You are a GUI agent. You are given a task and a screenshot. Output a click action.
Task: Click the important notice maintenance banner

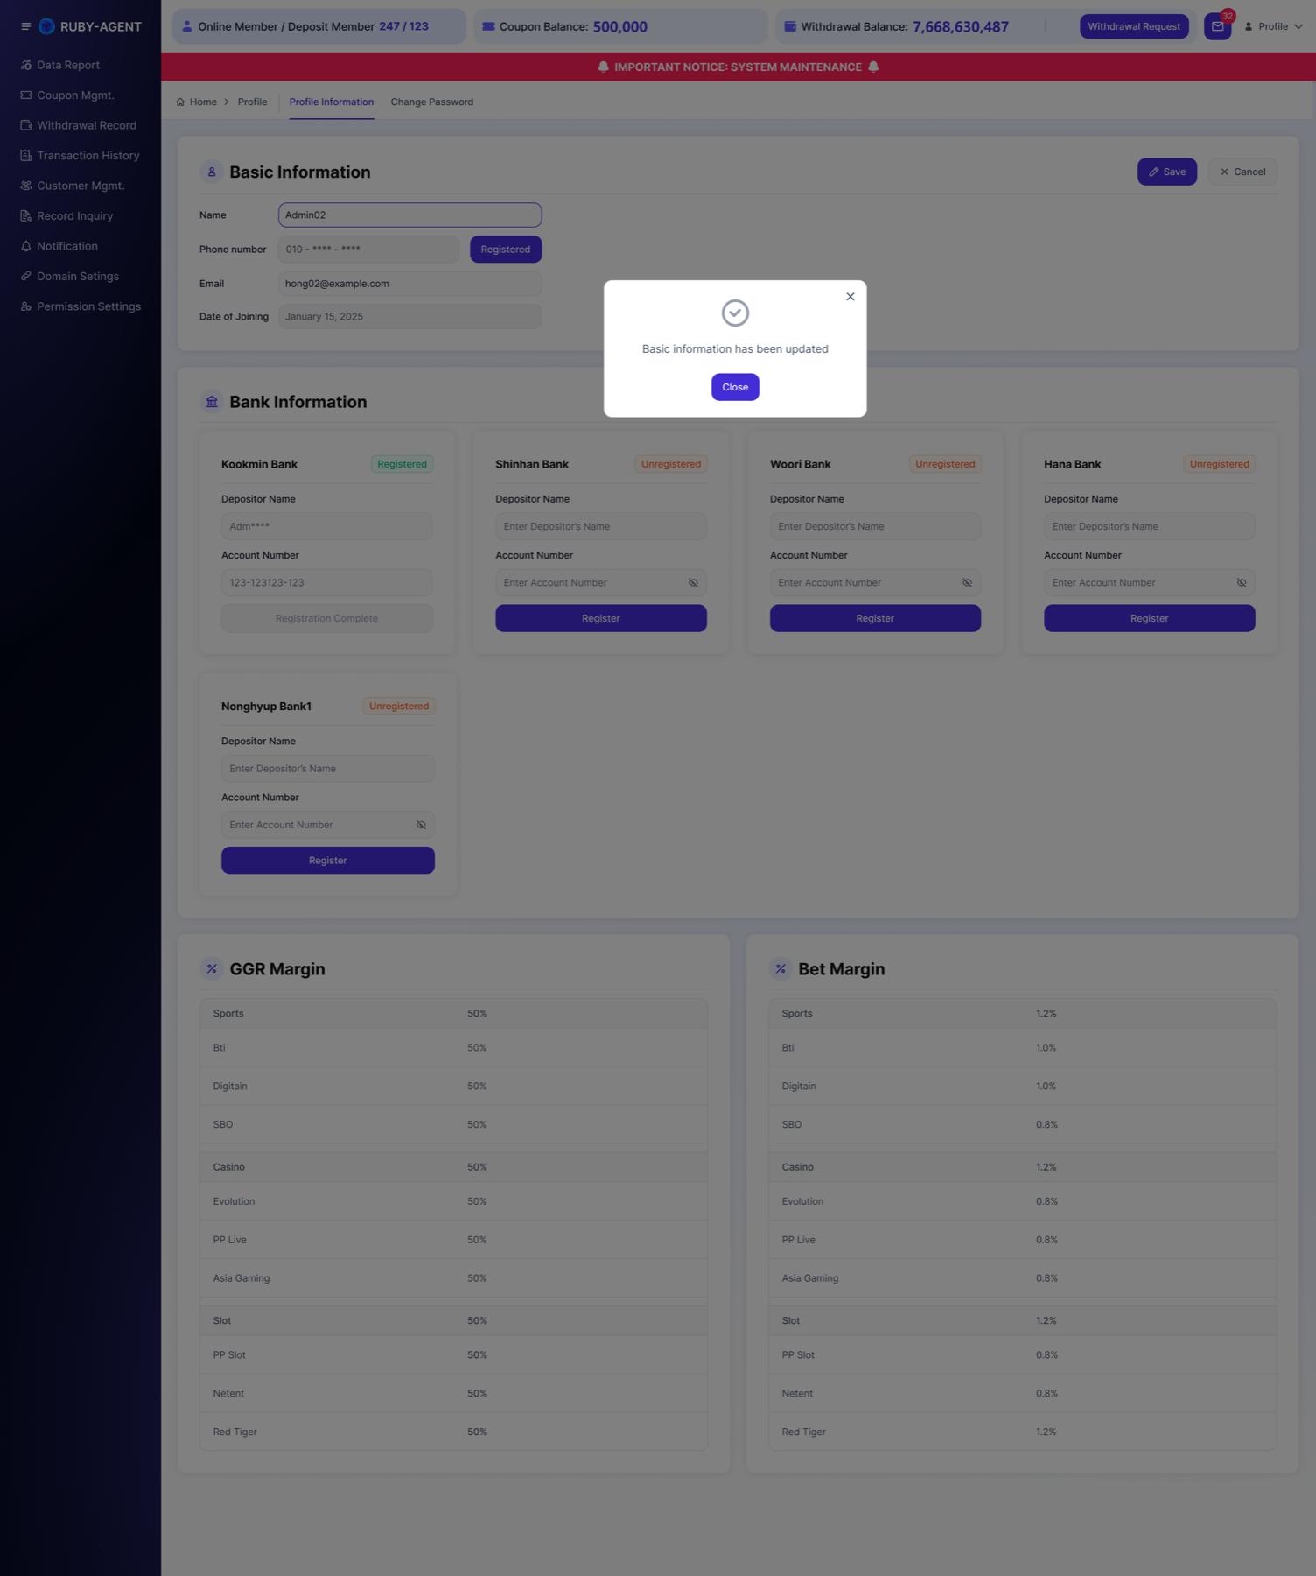tap(738, 67)
